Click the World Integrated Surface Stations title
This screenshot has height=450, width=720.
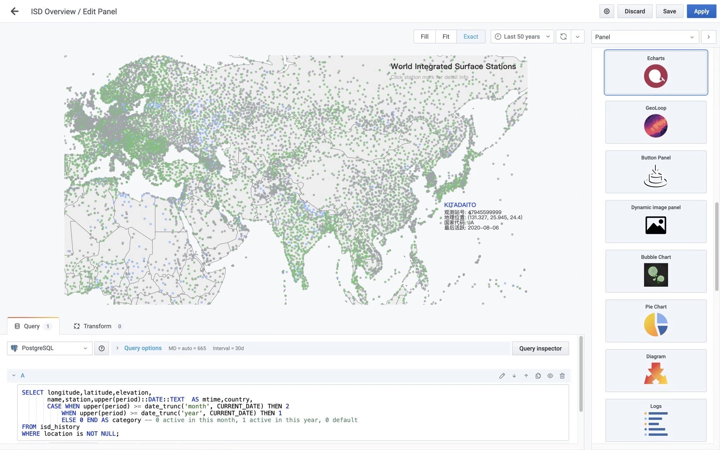click(x=453, y=66)
